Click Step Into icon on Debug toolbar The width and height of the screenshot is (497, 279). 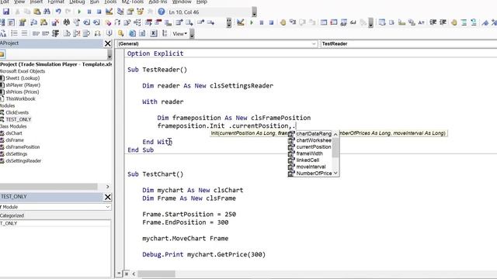pyautogui.click(x=293, y=22)
